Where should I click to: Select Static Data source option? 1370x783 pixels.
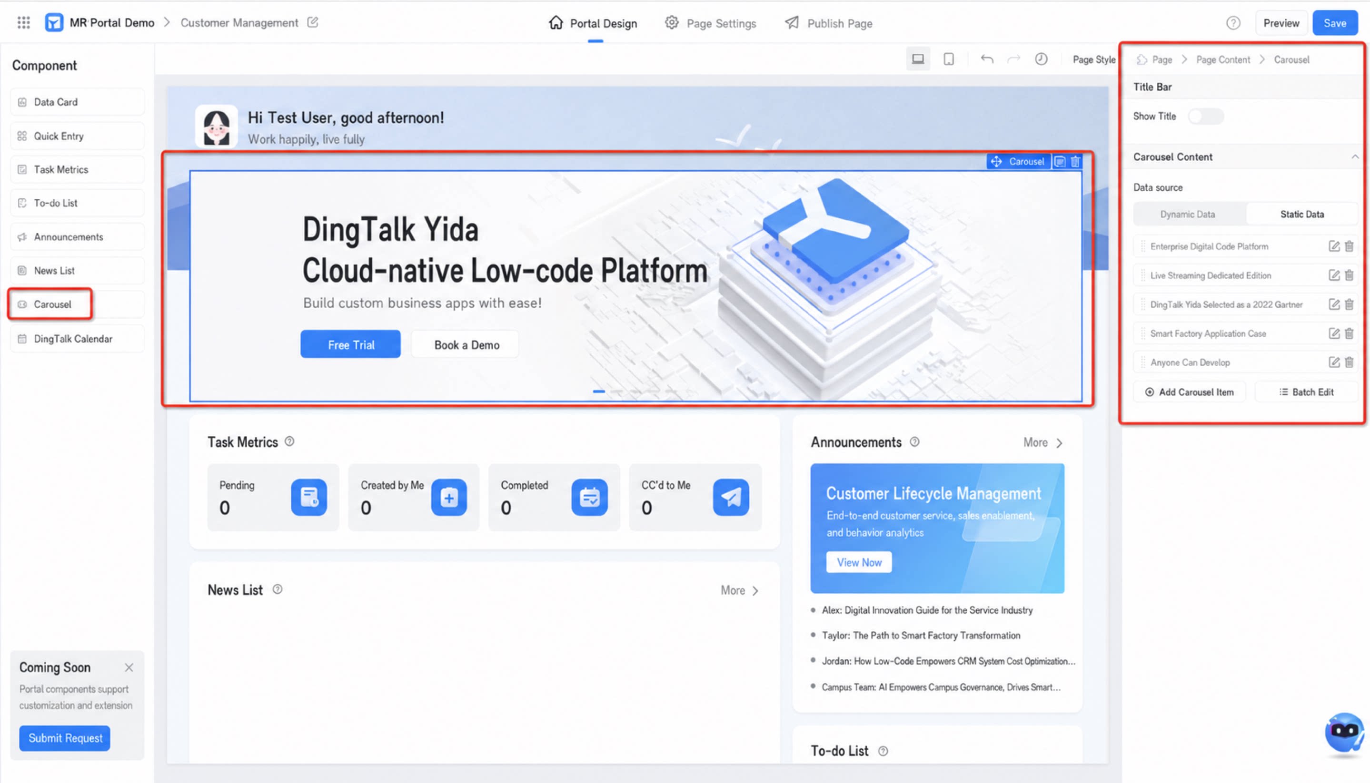(1301, 214)
